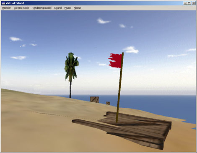Minimize the Virtual Island window
197x153 pixels.
pyautogui.click(x=185, y=3)
